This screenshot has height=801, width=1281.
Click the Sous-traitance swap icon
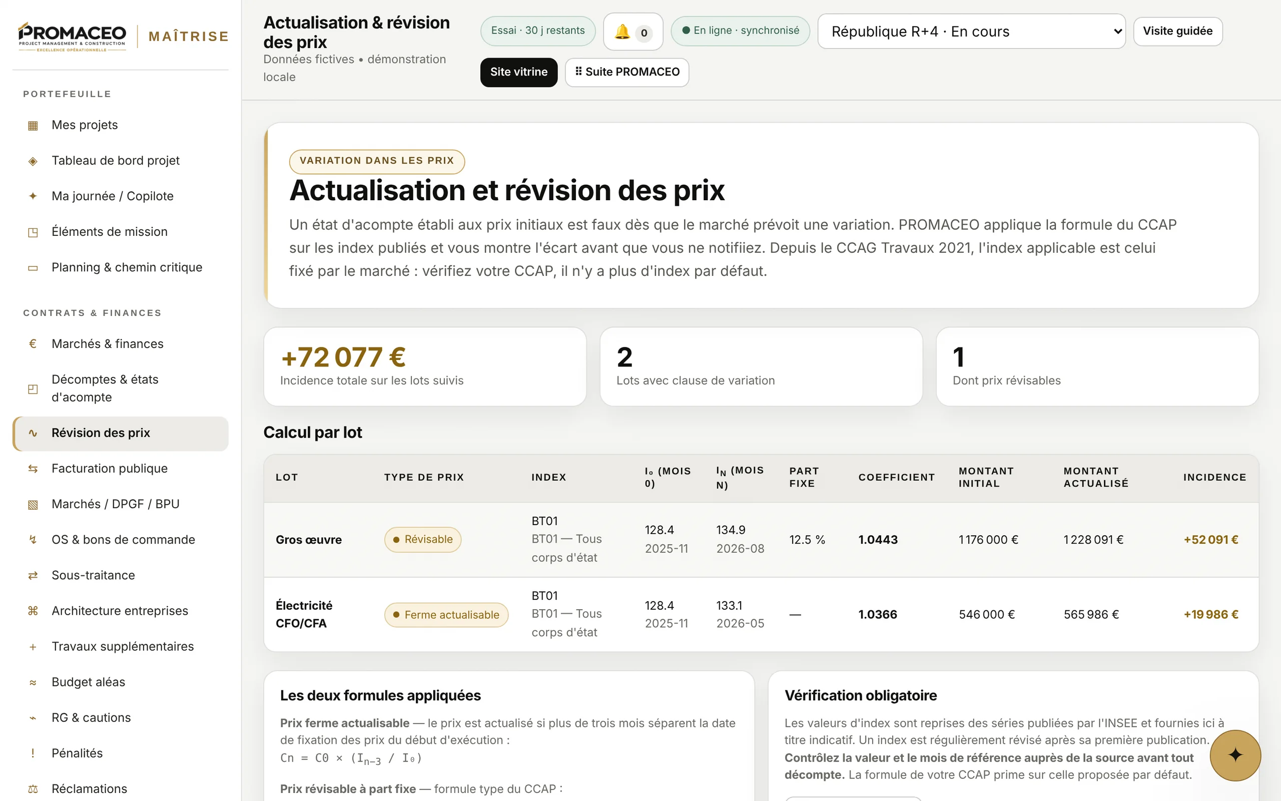pyautogui.click(x=33, y=575)
